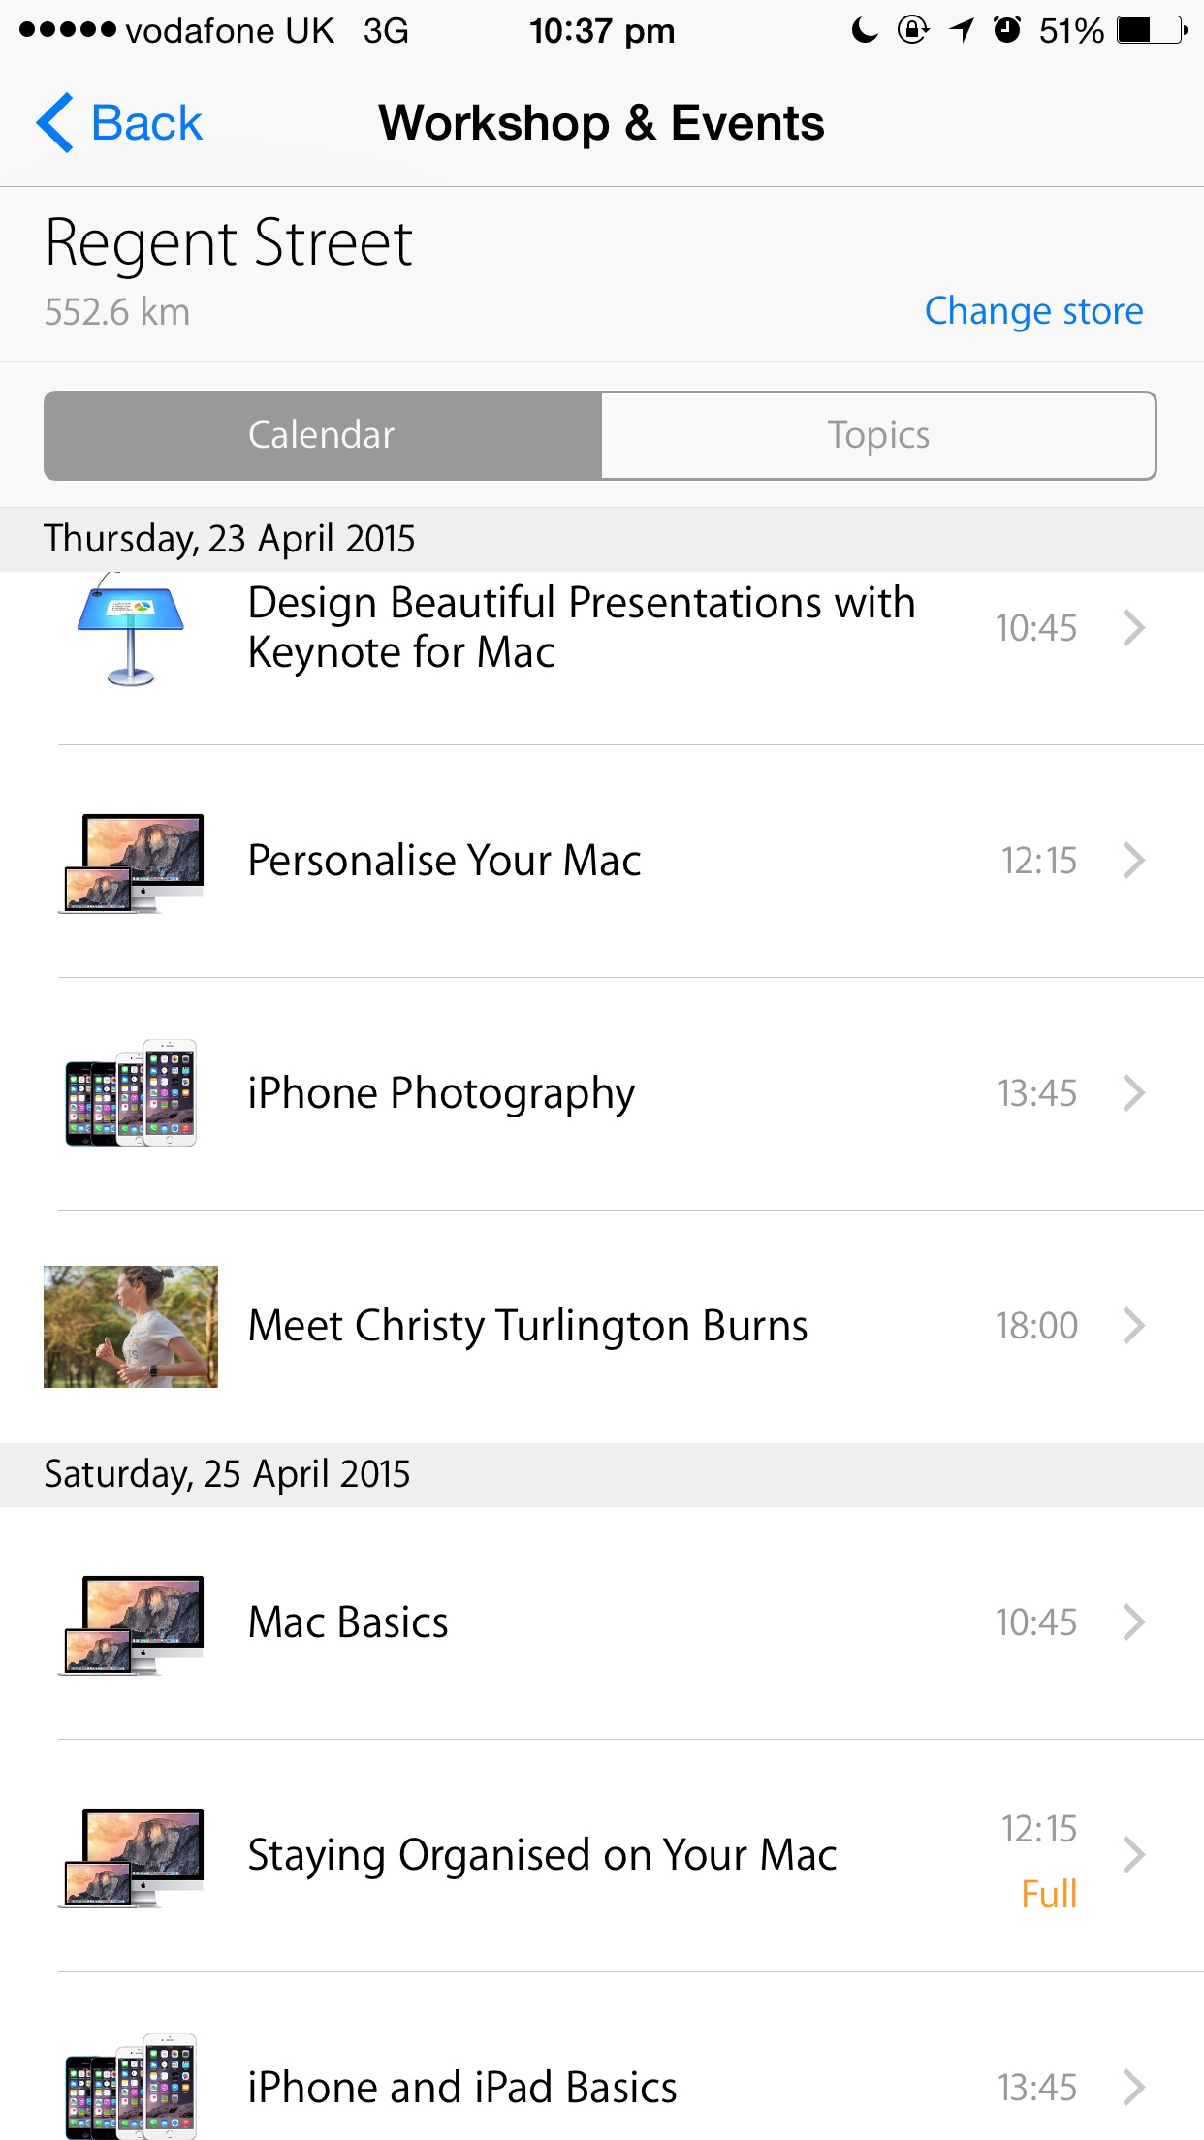Tap the back chevron arrow

(x=54, y=123)
